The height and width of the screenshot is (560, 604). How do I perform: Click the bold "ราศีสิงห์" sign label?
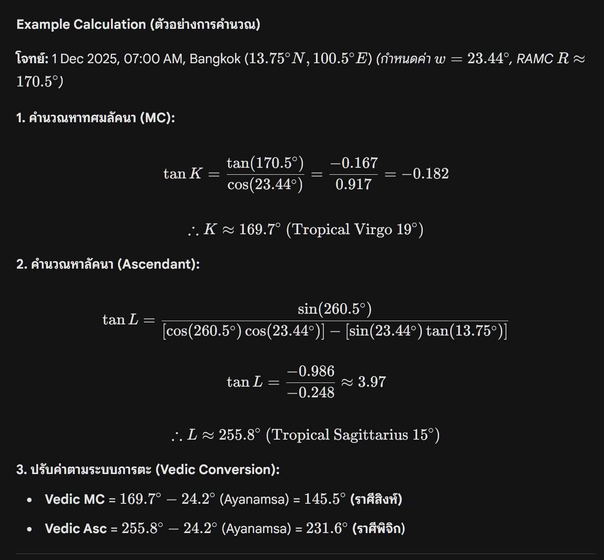376,500
